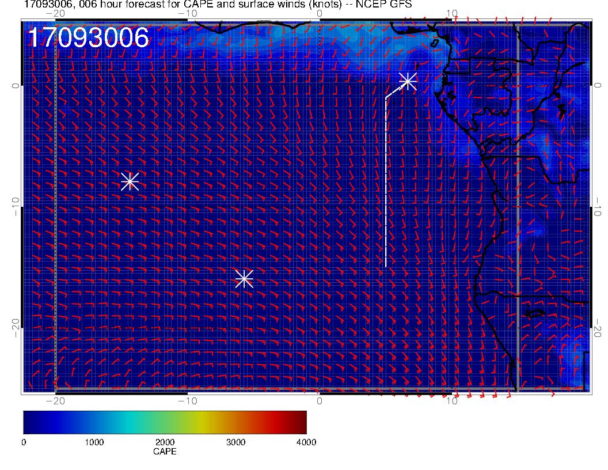Click the forecast title text above the map
This screenshot has height=470, width=608.
pos(218,5)
